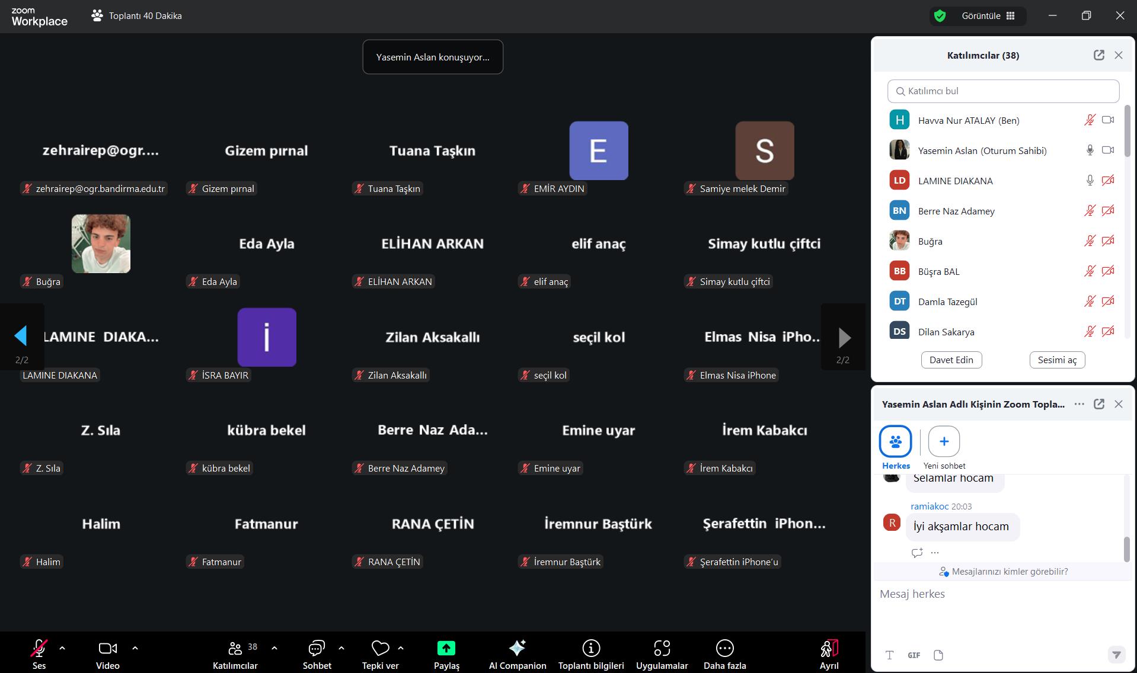Image resolution: width=1137 pixels, height=673 pixels.
Task: Open Uygulamalar apps panel
Action: pos(662,649)
